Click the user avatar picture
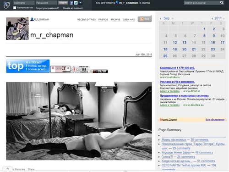Image resolution: width=229 pixels, height=172 pixels. [x=17, y=28]
